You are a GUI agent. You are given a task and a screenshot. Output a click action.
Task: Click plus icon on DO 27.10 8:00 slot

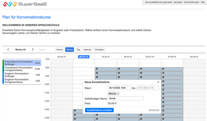pyautogui.click(x=141, y=69)
